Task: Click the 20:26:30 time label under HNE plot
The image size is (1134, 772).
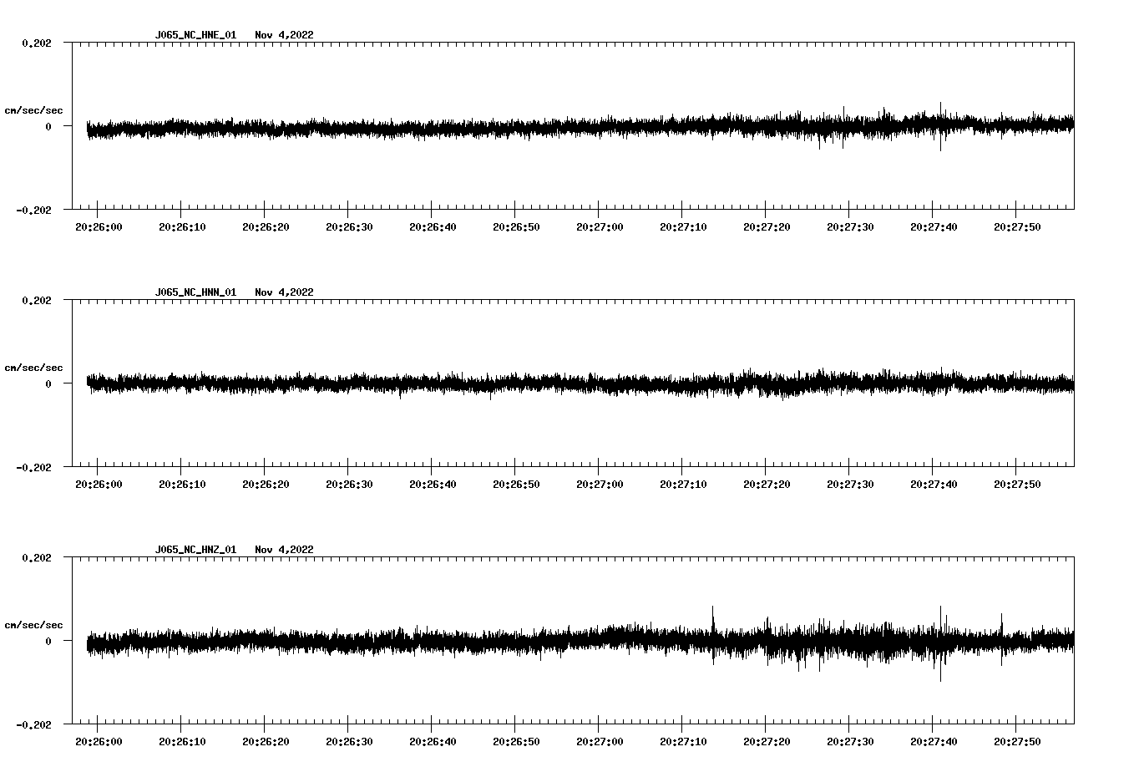Action: [349, 227]
